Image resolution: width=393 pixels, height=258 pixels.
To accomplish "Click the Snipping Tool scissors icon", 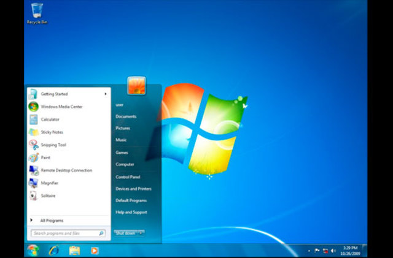I will [34, 145].
